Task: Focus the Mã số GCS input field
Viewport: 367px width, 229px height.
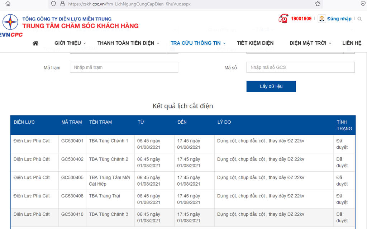Action: coord(300,67)
